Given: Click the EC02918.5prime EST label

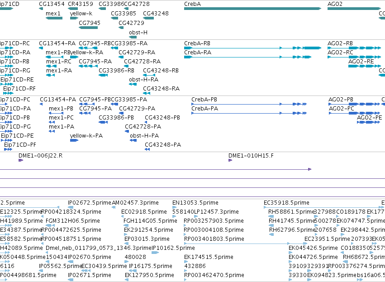Looking at the screenshot, I should (144, 212).
